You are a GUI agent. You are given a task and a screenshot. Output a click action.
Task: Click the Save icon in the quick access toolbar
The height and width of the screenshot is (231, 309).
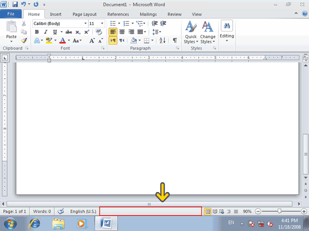[15, 4]
